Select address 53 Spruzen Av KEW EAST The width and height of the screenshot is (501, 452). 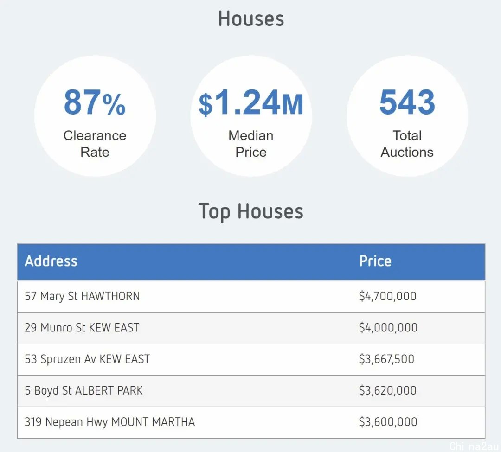tap(87, 359)
